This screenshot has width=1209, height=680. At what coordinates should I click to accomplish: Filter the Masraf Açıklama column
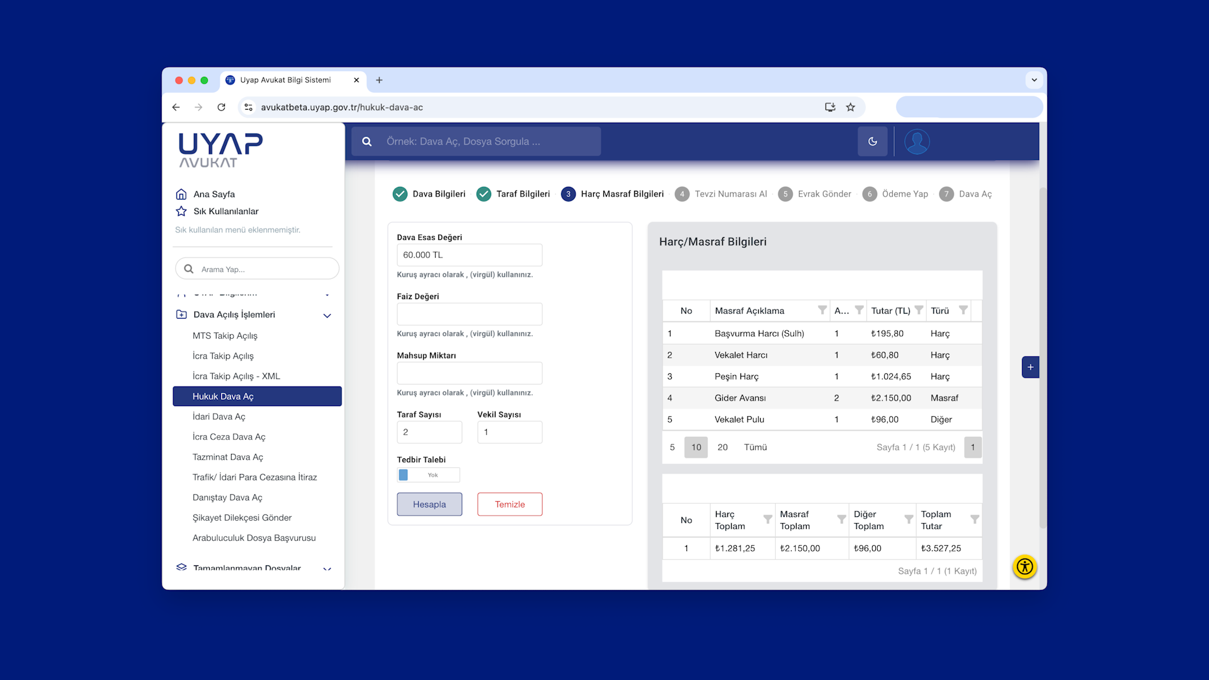tap(822, 310)
